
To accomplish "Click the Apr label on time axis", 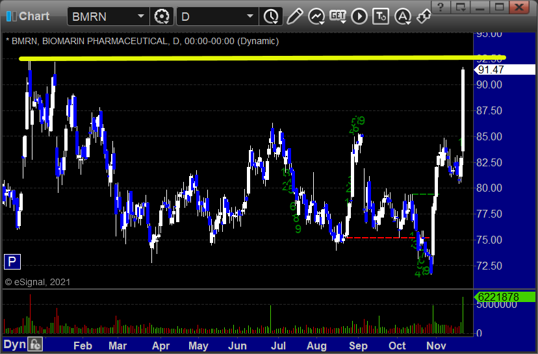I will tap(160, 346).
